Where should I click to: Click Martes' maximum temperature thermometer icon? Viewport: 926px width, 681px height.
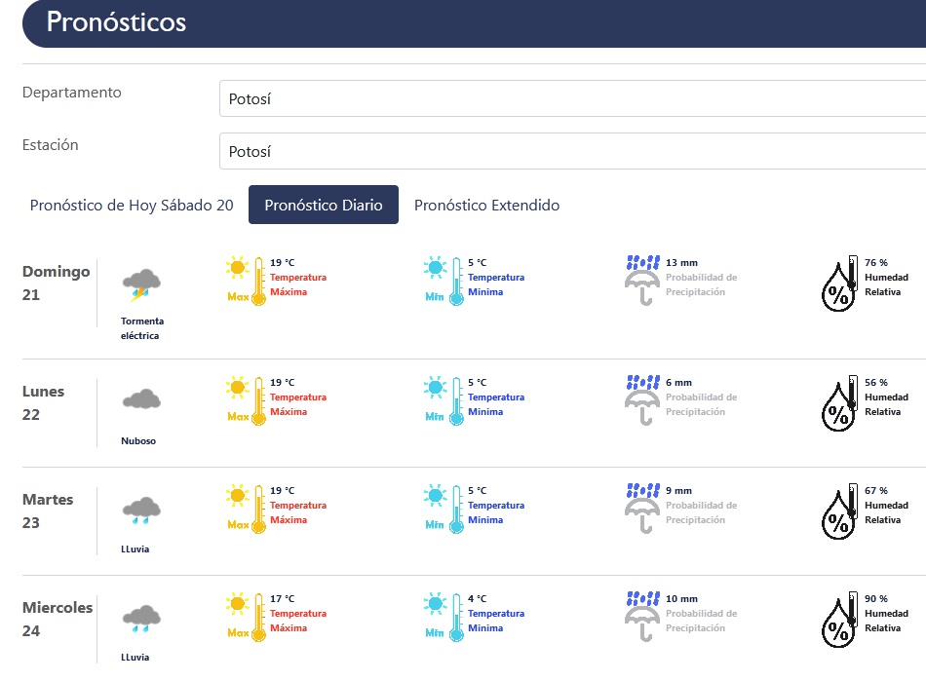coord(247,509)
